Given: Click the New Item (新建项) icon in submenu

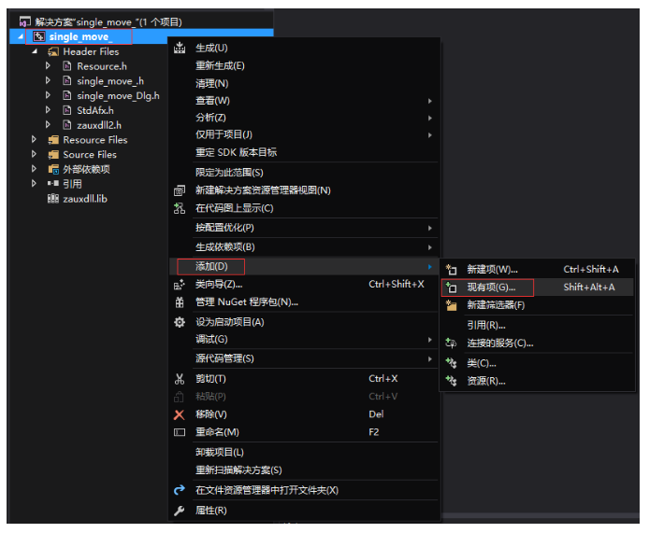Looking at the screenshot, I should (x=451, y=270).
